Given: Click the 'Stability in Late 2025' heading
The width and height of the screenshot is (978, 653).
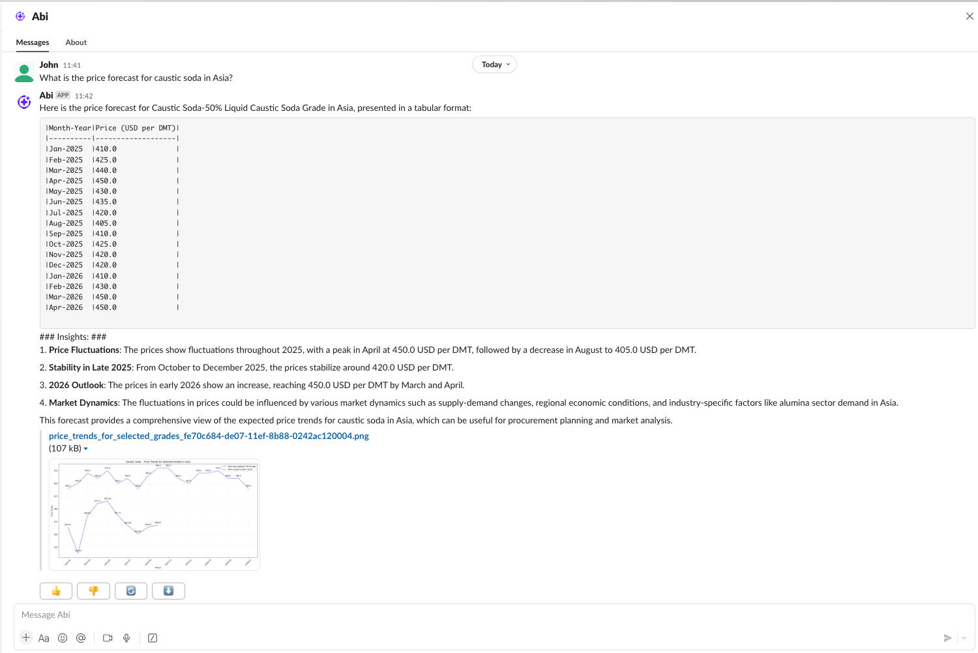Looking at the screenshot, I should point(90,368).
